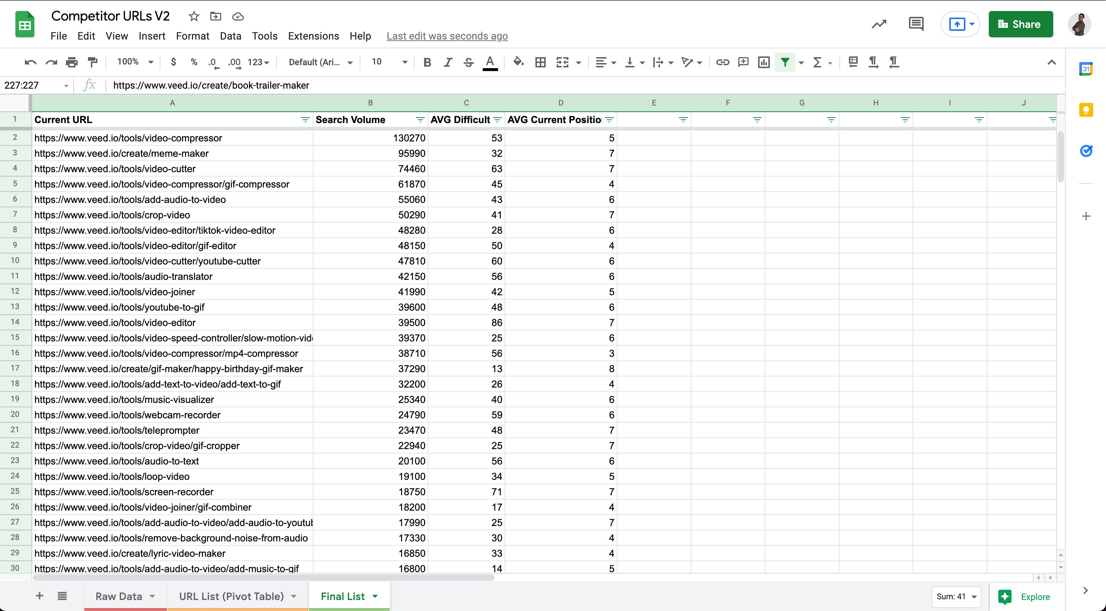Toggle strikethrough formatting
Image resolution: width=1106 pixels, height=611 pixels.
(468, 62)
